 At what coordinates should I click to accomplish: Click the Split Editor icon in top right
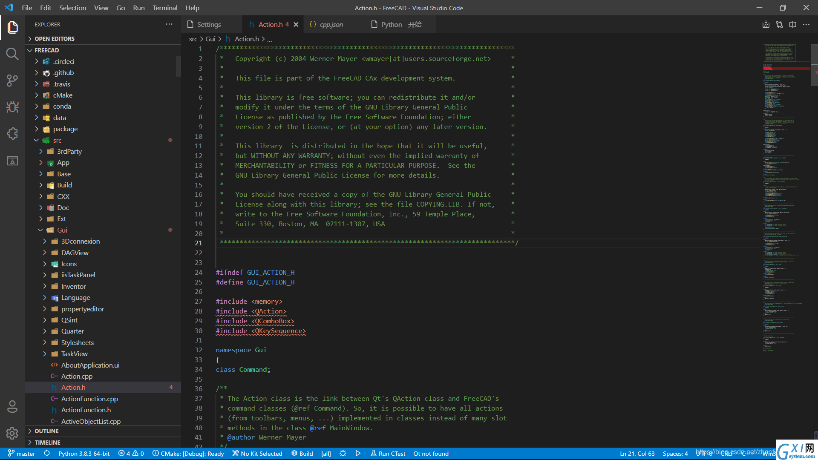point(793,24)
